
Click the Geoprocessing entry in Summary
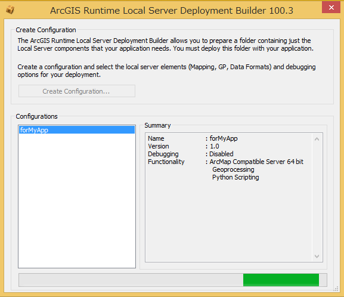click(233, 169)
